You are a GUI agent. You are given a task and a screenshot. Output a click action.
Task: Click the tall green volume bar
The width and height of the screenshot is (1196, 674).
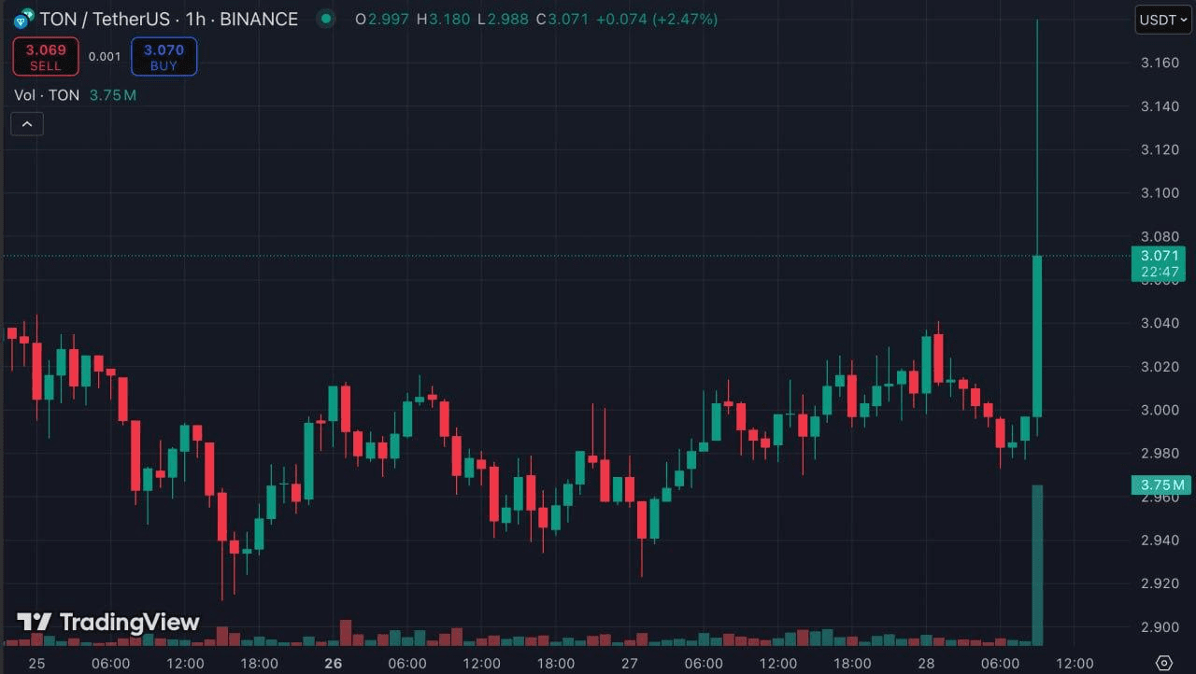point(1037,565)
